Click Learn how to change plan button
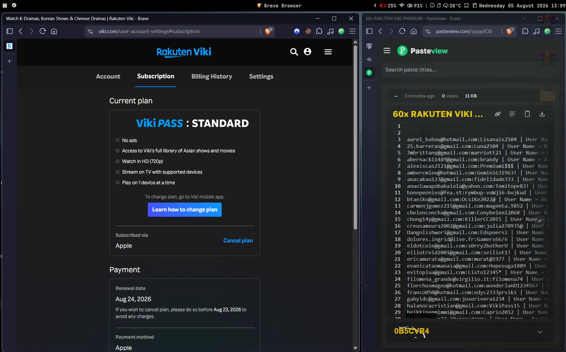The width and height of the screenshot is (566, 352). (x=185, y=210)
